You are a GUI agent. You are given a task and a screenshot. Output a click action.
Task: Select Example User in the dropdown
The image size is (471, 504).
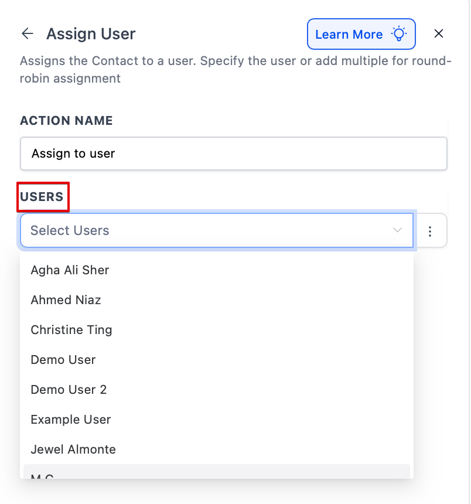(71, 420)
